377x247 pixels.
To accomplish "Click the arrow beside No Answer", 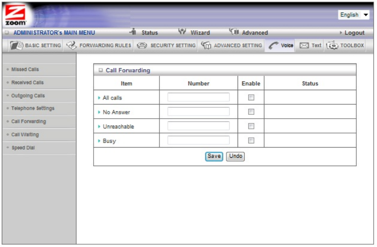I will coord(99,112).
